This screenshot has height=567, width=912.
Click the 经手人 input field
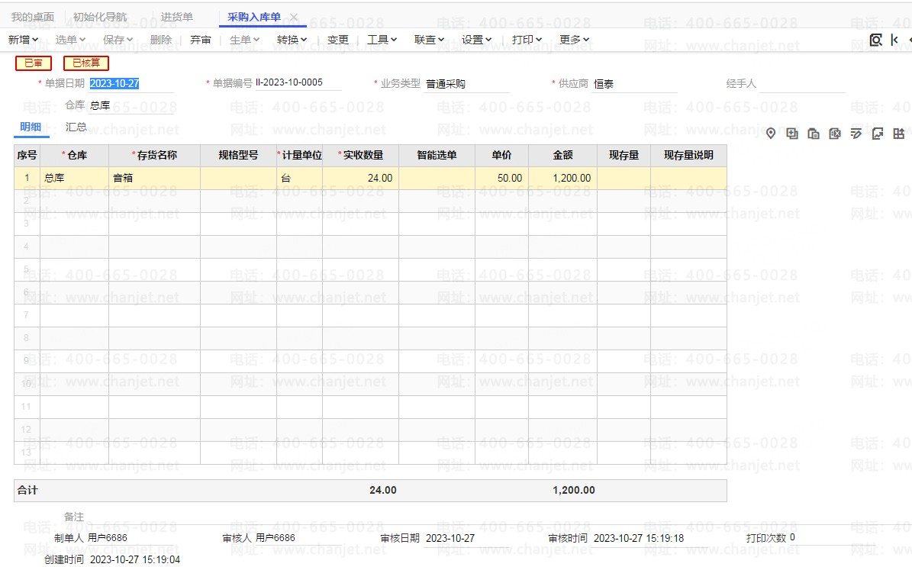coord(801,83)
